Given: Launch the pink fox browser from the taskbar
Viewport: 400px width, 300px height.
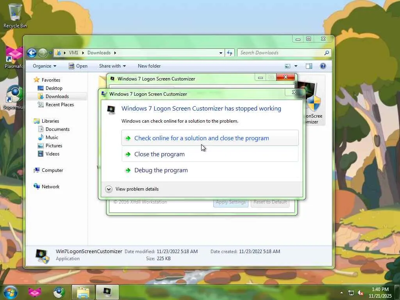Looking at the screenshot, I should (35, 292).
